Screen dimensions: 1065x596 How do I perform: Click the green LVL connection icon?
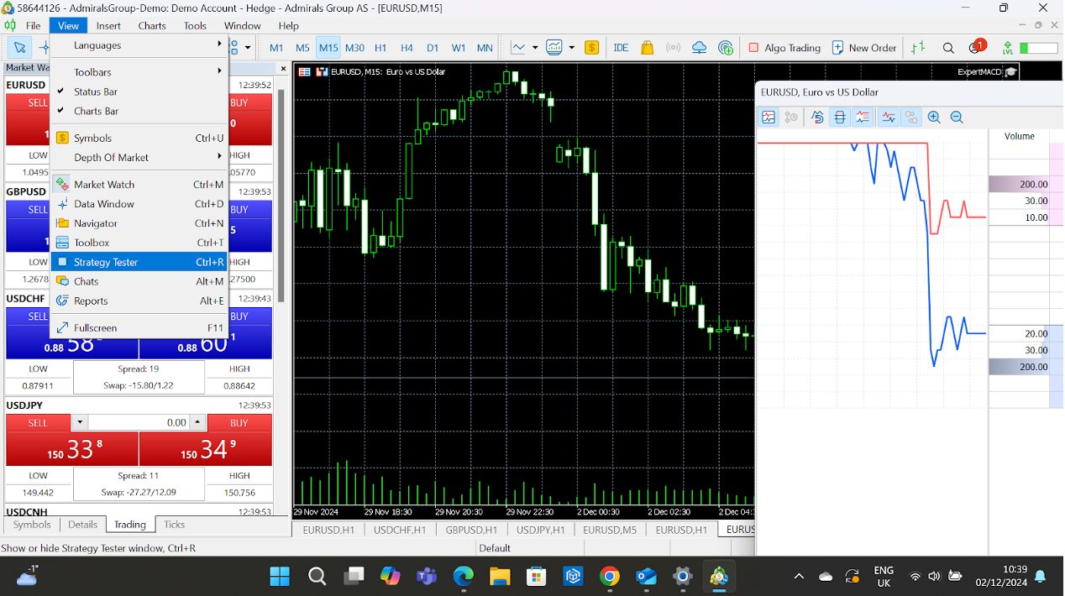[1006, 48]
